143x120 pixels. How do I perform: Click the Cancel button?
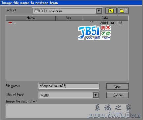coord(118,95)
